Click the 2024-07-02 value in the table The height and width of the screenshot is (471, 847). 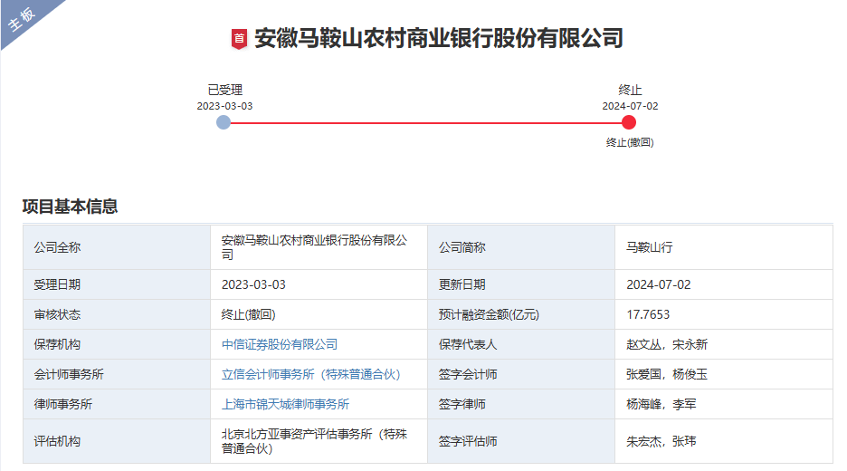[x=724, y=284]
